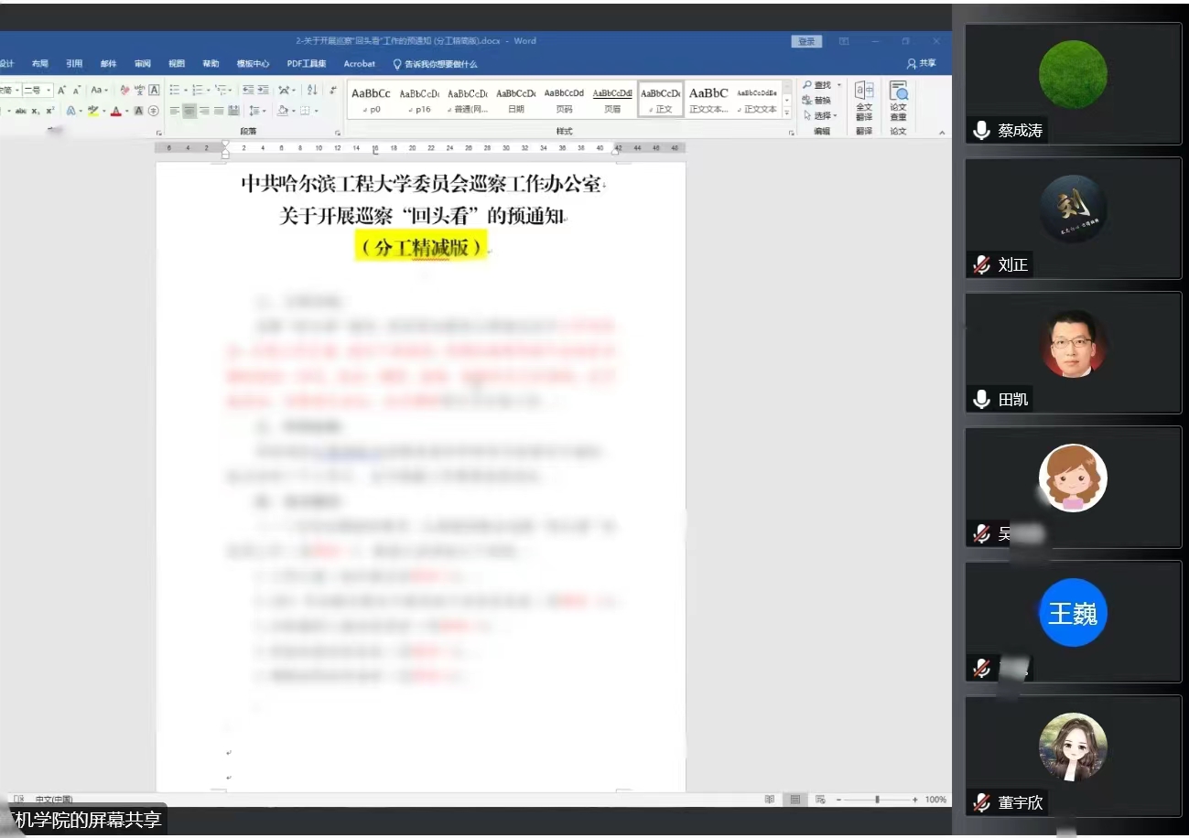The image size is (1189, 838).
Task: Click the clear formatting eraser icon
Action: point(125,90)
